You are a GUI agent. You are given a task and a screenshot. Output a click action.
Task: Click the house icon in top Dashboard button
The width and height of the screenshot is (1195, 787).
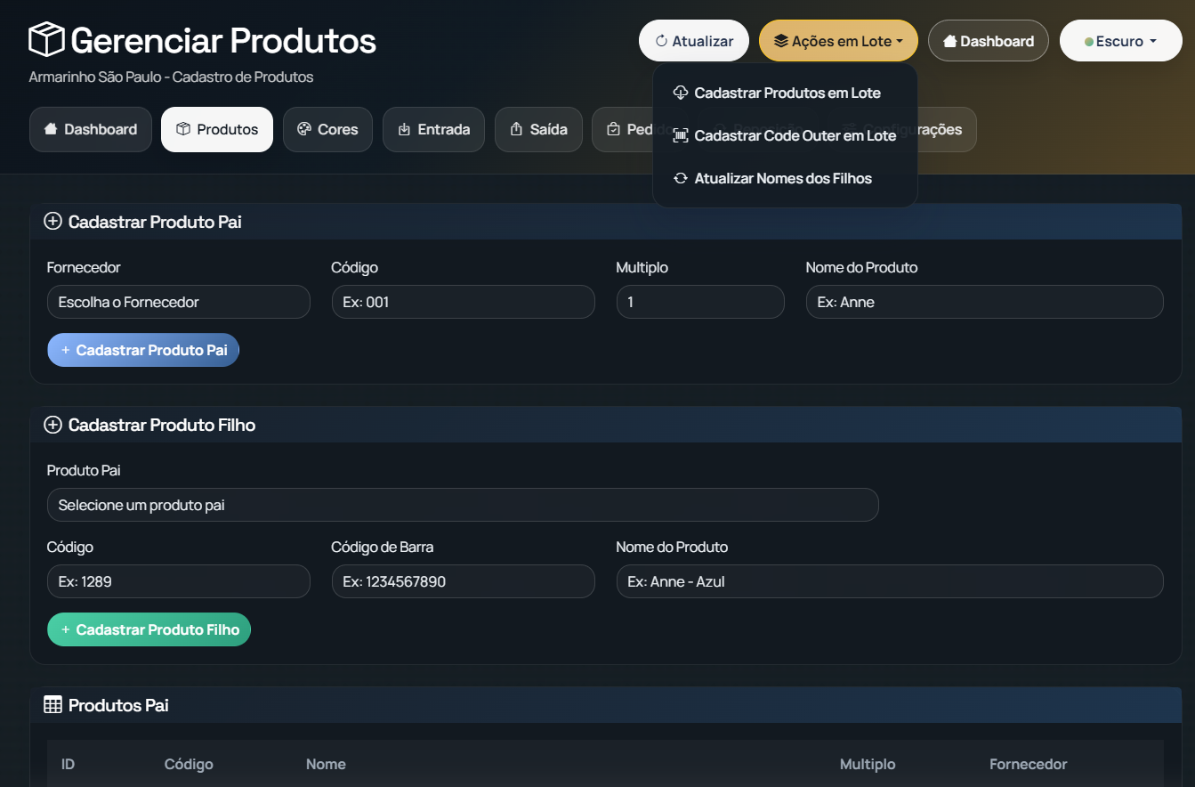949,41
